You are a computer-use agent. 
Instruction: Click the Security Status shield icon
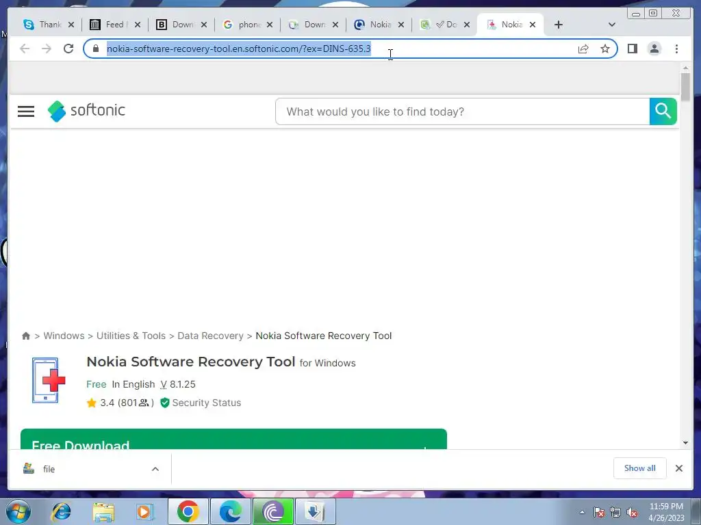165,403
